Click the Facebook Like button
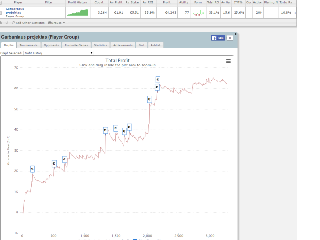This screenshot has width=320, height=240. 218,38
